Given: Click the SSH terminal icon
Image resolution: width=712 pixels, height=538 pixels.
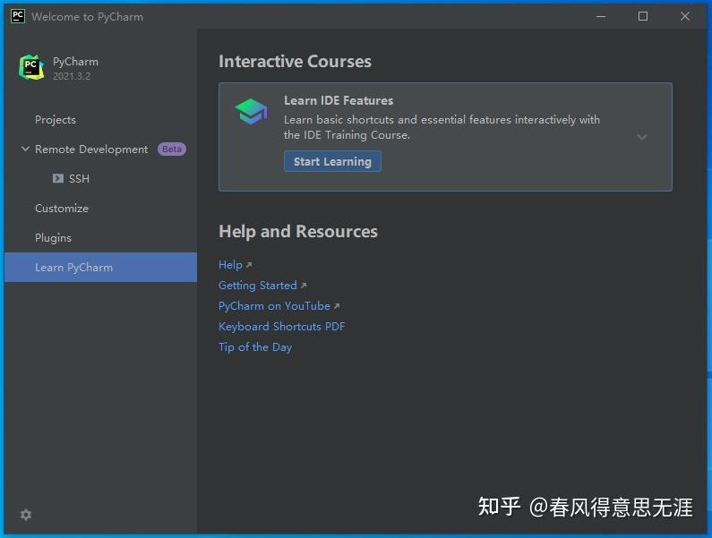Looking at the screenshot, I should pos(58,179).
